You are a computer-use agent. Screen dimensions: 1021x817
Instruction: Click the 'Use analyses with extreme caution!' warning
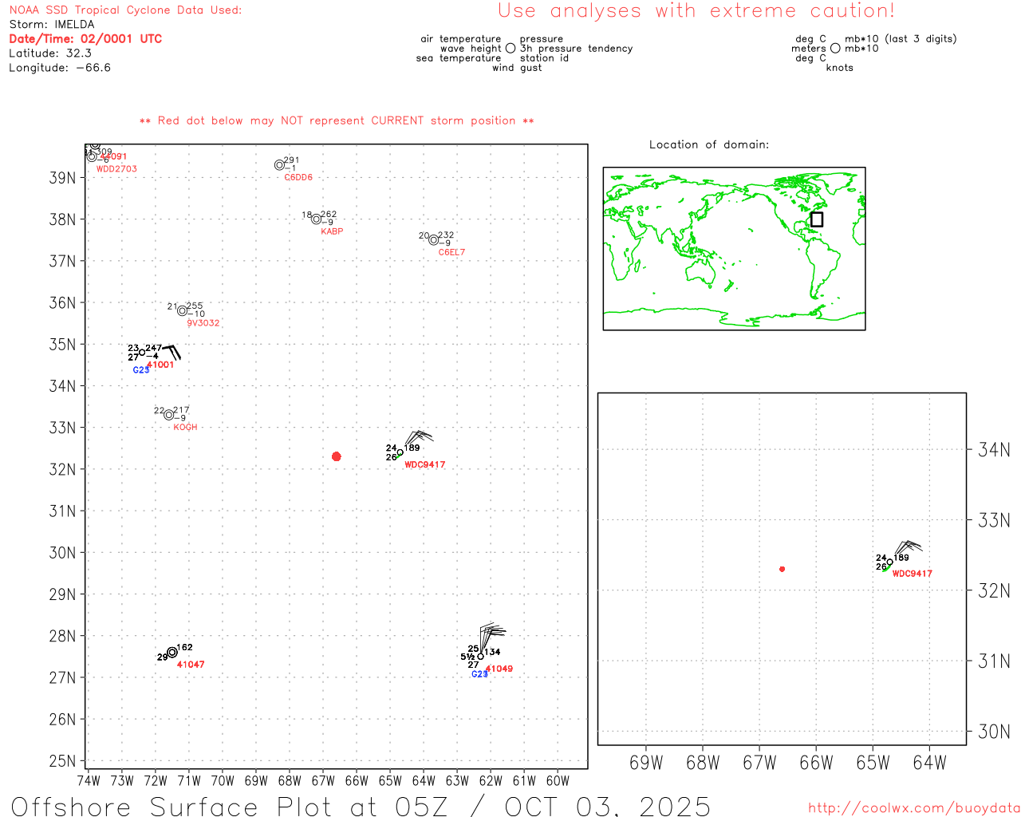[x=696, y=11]
